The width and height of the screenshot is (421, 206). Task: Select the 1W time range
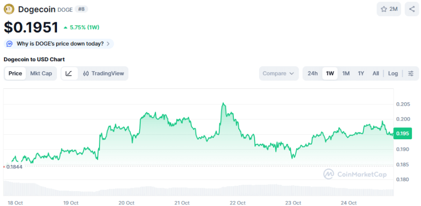pyautogui.click(x=330, y=74)
